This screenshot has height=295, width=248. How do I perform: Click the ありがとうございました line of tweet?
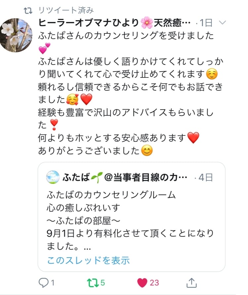click(x=89, y=151)
